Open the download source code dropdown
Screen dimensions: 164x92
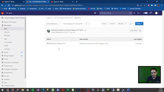[131, 24]
